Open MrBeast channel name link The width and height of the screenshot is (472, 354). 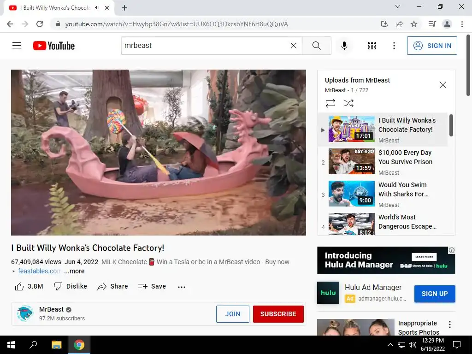(x=51, y=309)
